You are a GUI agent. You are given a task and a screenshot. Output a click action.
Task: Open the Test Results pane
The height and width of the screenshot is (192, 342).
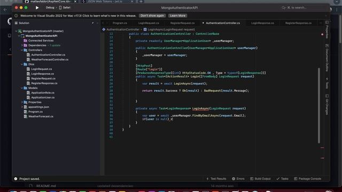tap(216, 179)
